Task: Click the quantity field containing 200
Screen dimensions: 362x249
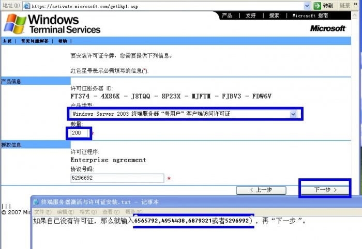Action: pyautogui.click(x=80, y=133)
